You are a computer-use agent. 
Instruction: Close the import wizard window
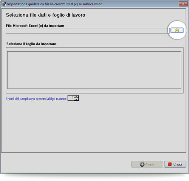[183, 4]
